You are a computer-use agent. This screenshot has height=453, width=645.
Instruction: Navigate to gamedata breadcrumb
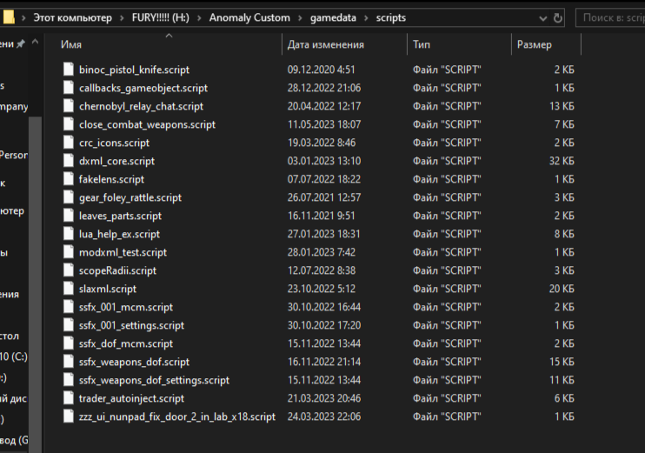click(x=333, y=17)
